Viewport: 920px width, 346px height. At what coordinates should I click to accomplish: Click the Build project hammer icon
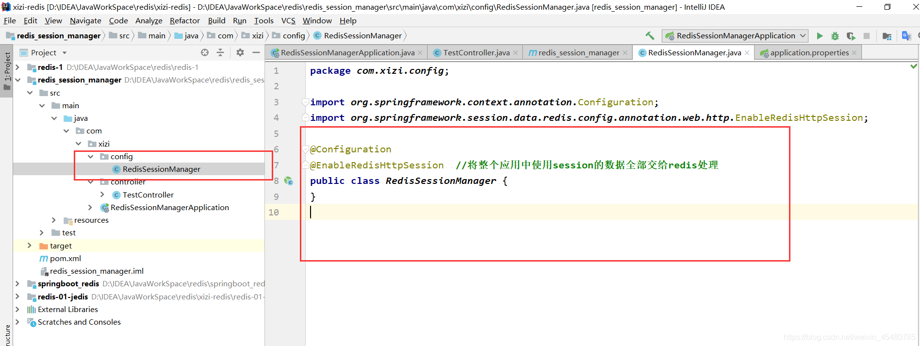pyautogui.click(x=650, y=36)
